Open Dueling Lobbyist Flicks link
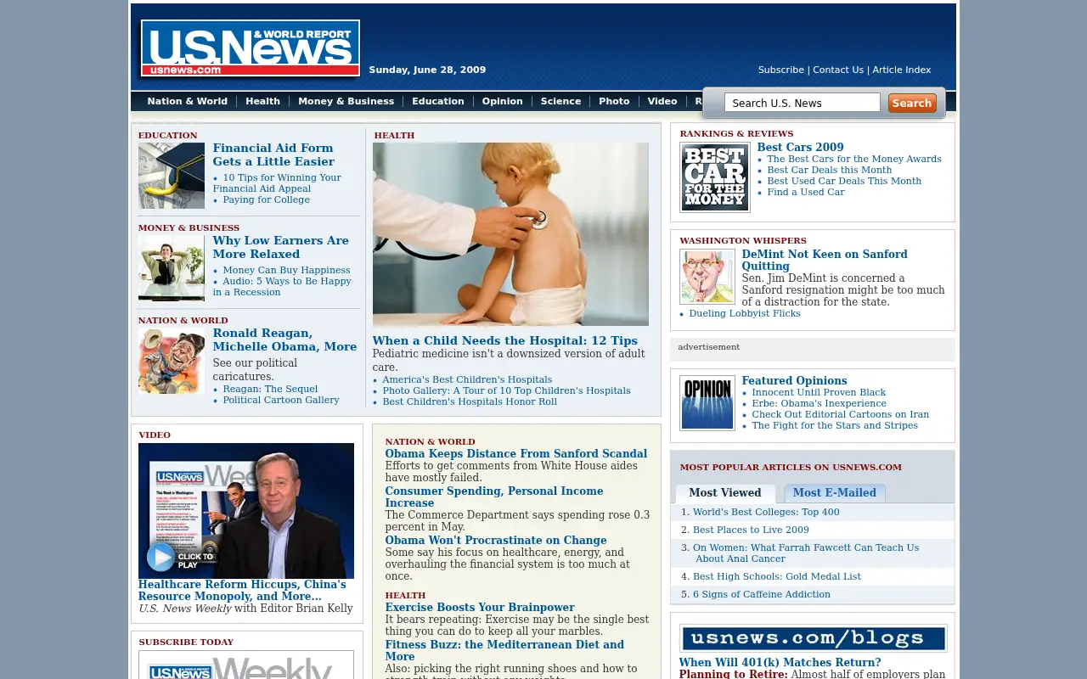Screen dimensions: 1087x679 [745, 313]
